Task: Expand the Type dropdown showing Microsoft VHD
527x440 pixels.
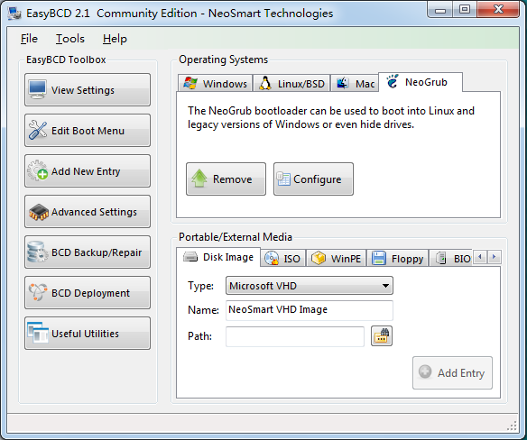Action: (310, 286)
